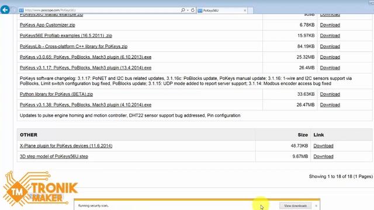Click the 15.97KB size value

pos(306,36)
